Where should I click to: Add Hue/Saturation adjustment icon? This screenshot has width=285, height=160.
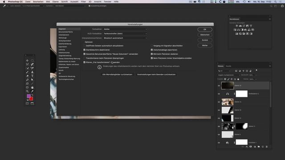tap(235, 30)
